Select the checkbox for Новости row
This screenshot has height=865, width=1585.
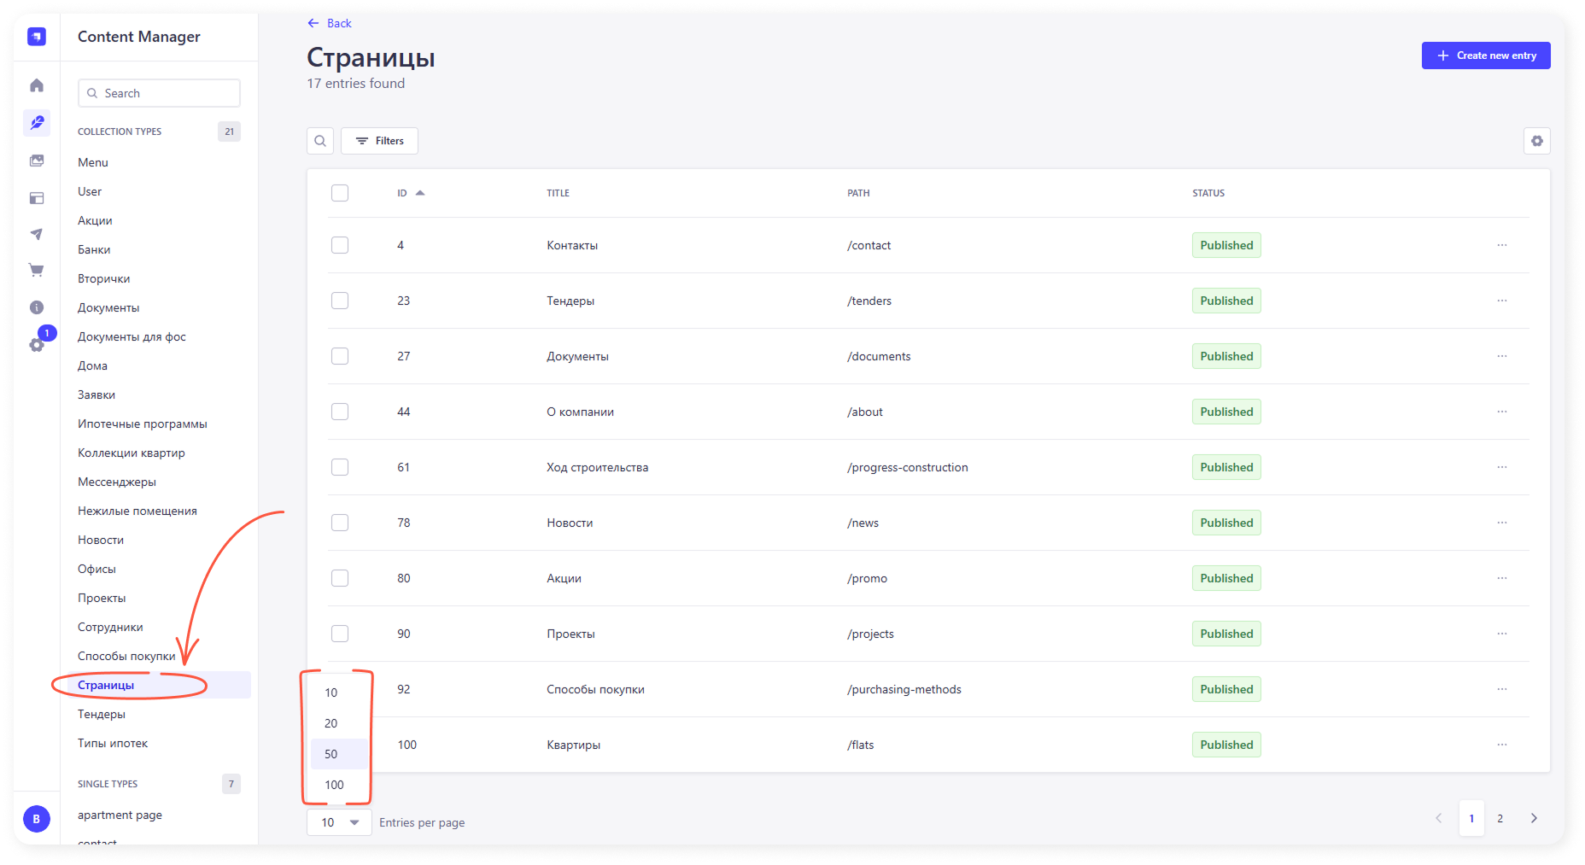(x=340, y=523)
